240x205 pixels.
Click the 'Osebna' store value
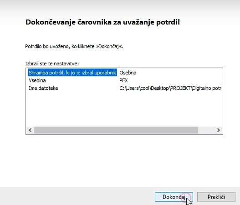coord(128,73)
